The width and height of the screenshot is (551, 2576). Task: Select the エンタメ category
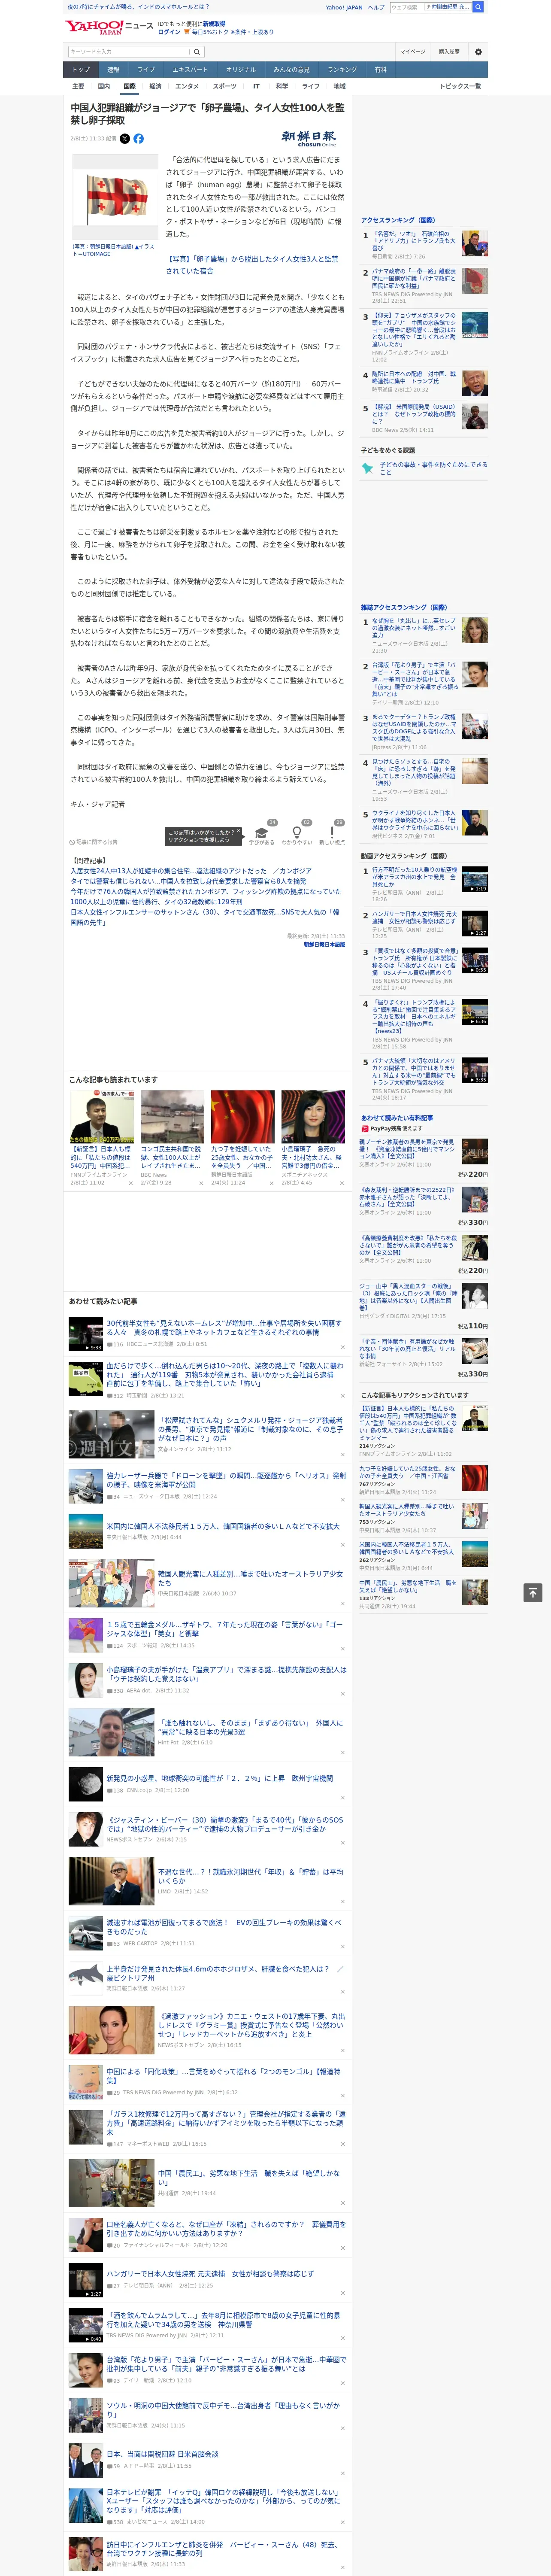point(187,86)
